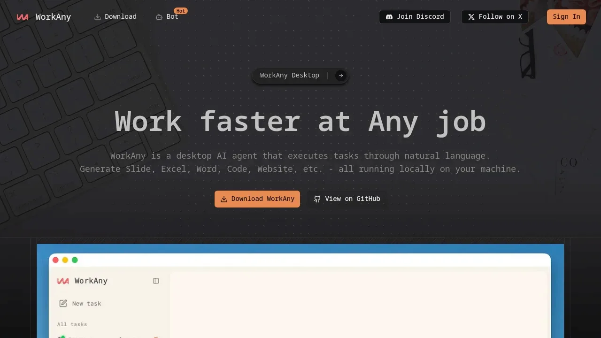The height and width of the screenshot is (338, 601).
Task: Click the 'Work faster at Any job' heading
Action: pyautogui.click(x=300, y=121)
